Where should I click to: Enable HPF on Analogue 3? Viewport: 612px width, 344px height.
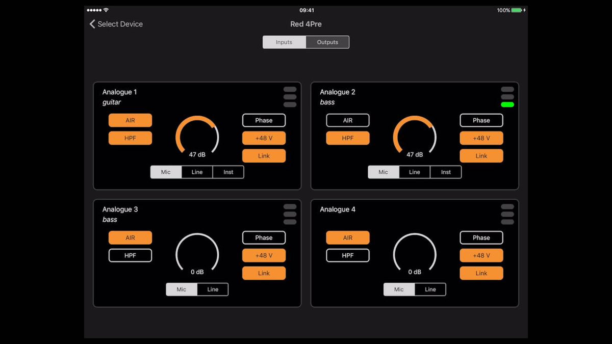point(130,255)
